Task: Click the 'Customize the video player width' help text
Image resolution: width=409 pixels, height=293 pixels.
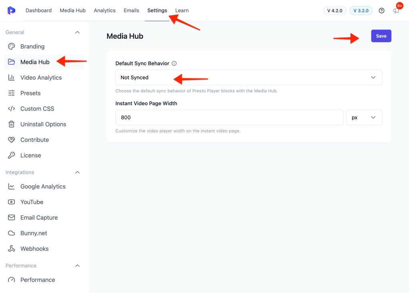Action: click(x=178, y=131)
